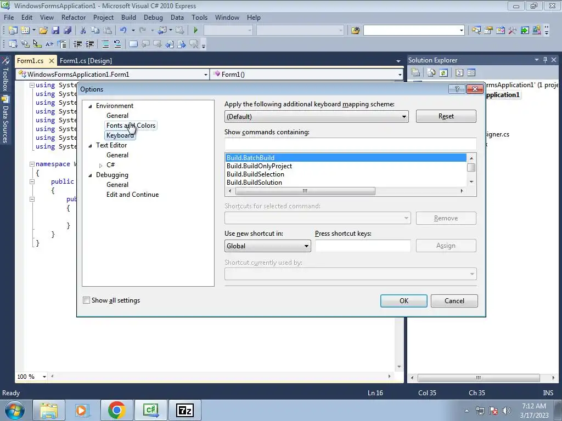Click the Toggle Bookmark toolbar icon
Viewport: 562px width, 421px height.
133,44
